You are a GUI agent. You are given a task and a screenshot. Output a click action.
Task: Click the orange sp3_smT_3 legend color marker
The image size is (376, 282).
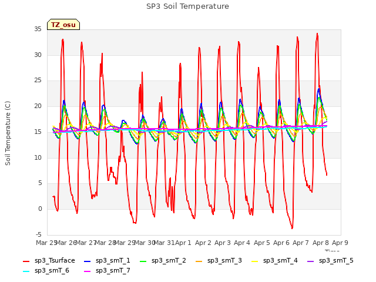coord(199,261)
